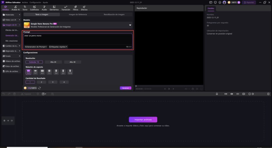272x148 pixels.
Task: Switch to Texto a Imagen tab
Action: coord(42,15)
